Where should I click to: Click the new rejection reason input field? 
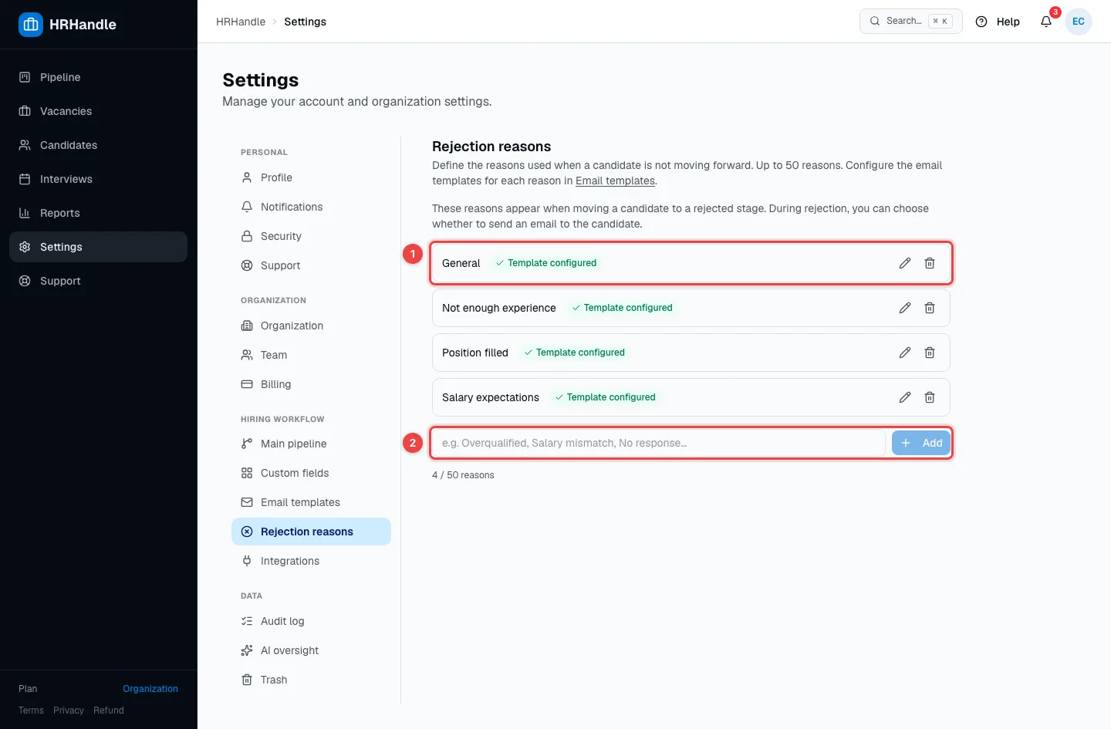[x=658, y=443]
